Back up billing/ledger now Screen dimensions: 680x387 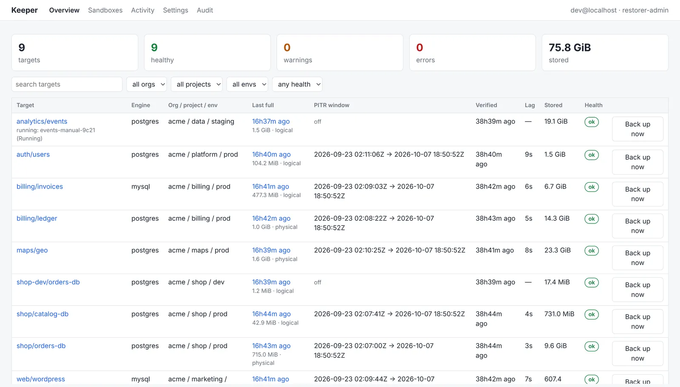pos(637,226)
